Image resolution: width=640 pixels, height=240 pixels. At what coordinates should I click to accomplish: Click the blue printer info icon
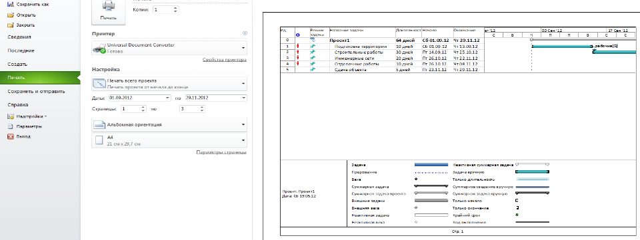(x=245, y=33)
